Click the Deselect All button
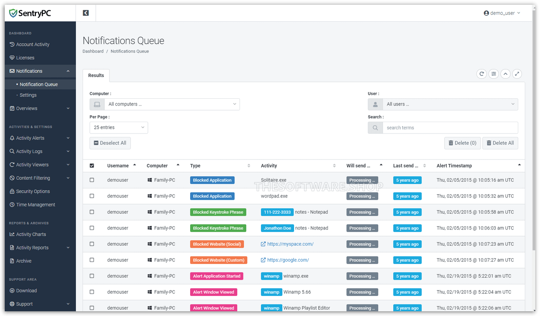The width and height of the screenshot is (540, 316). click(x=110, y=143)
